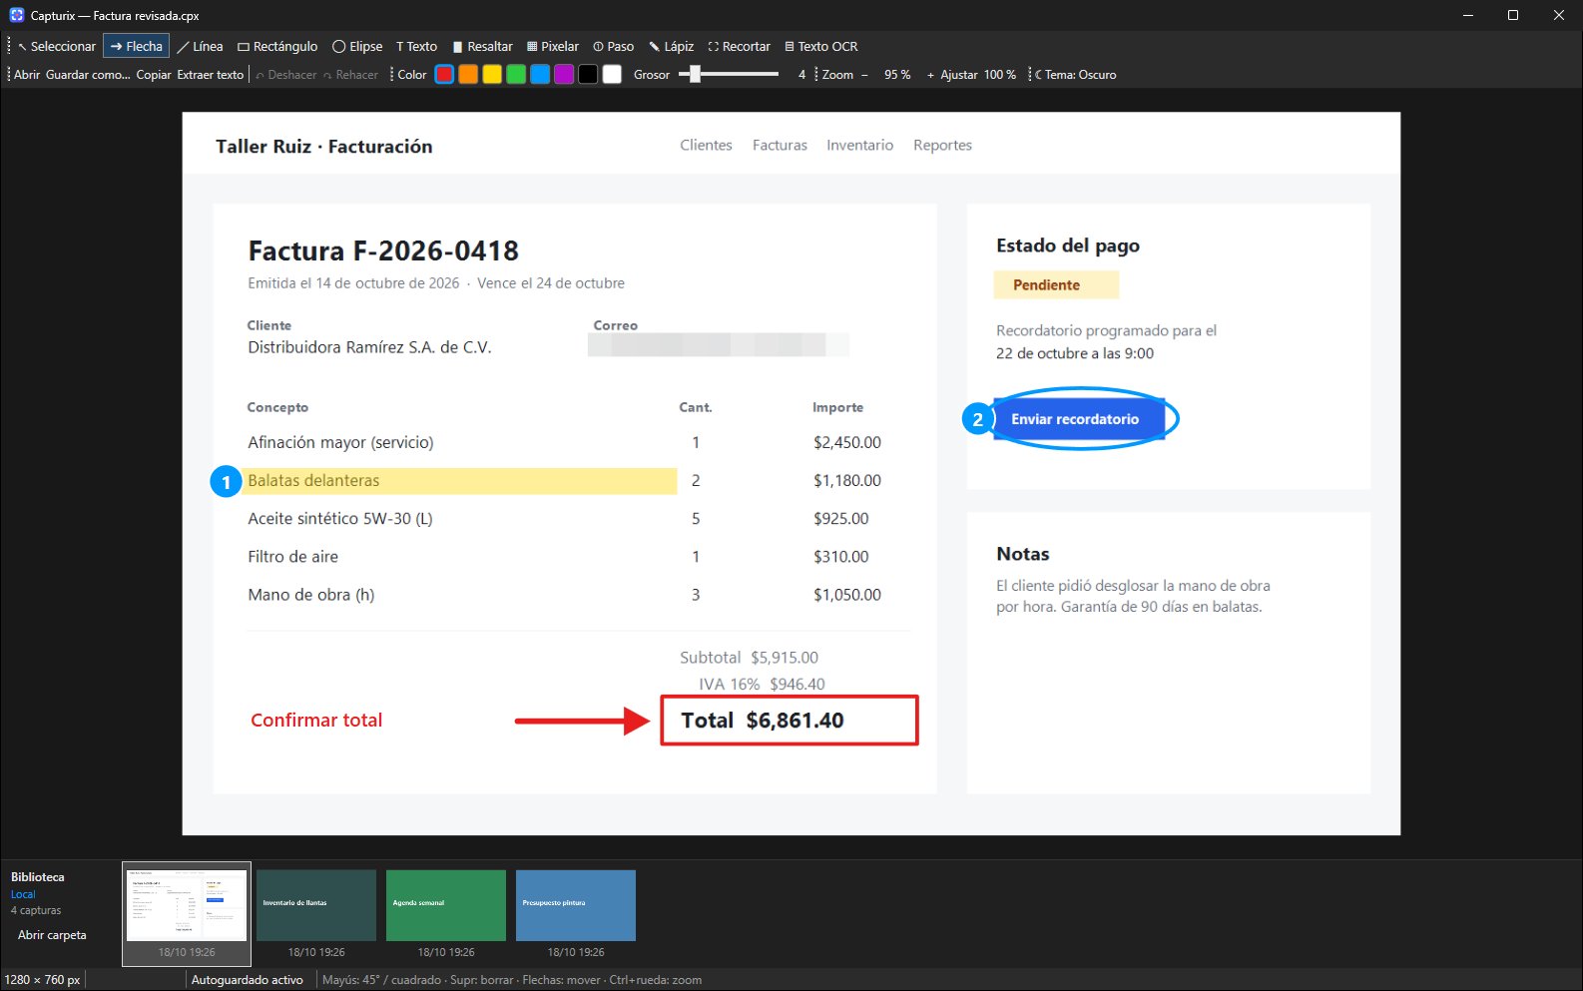The width and height of the screenshot is (1583, 991).
Task: Click Extraer texto in the toolbar
Action: 210,75
